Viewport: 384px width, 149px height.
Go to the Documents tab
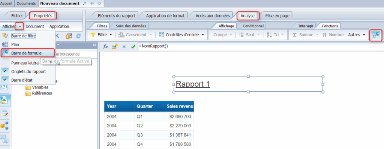(26, 3)
